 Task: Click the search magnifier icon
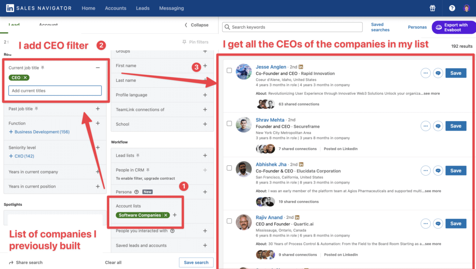pyautogui.click(x=227, y=27)
